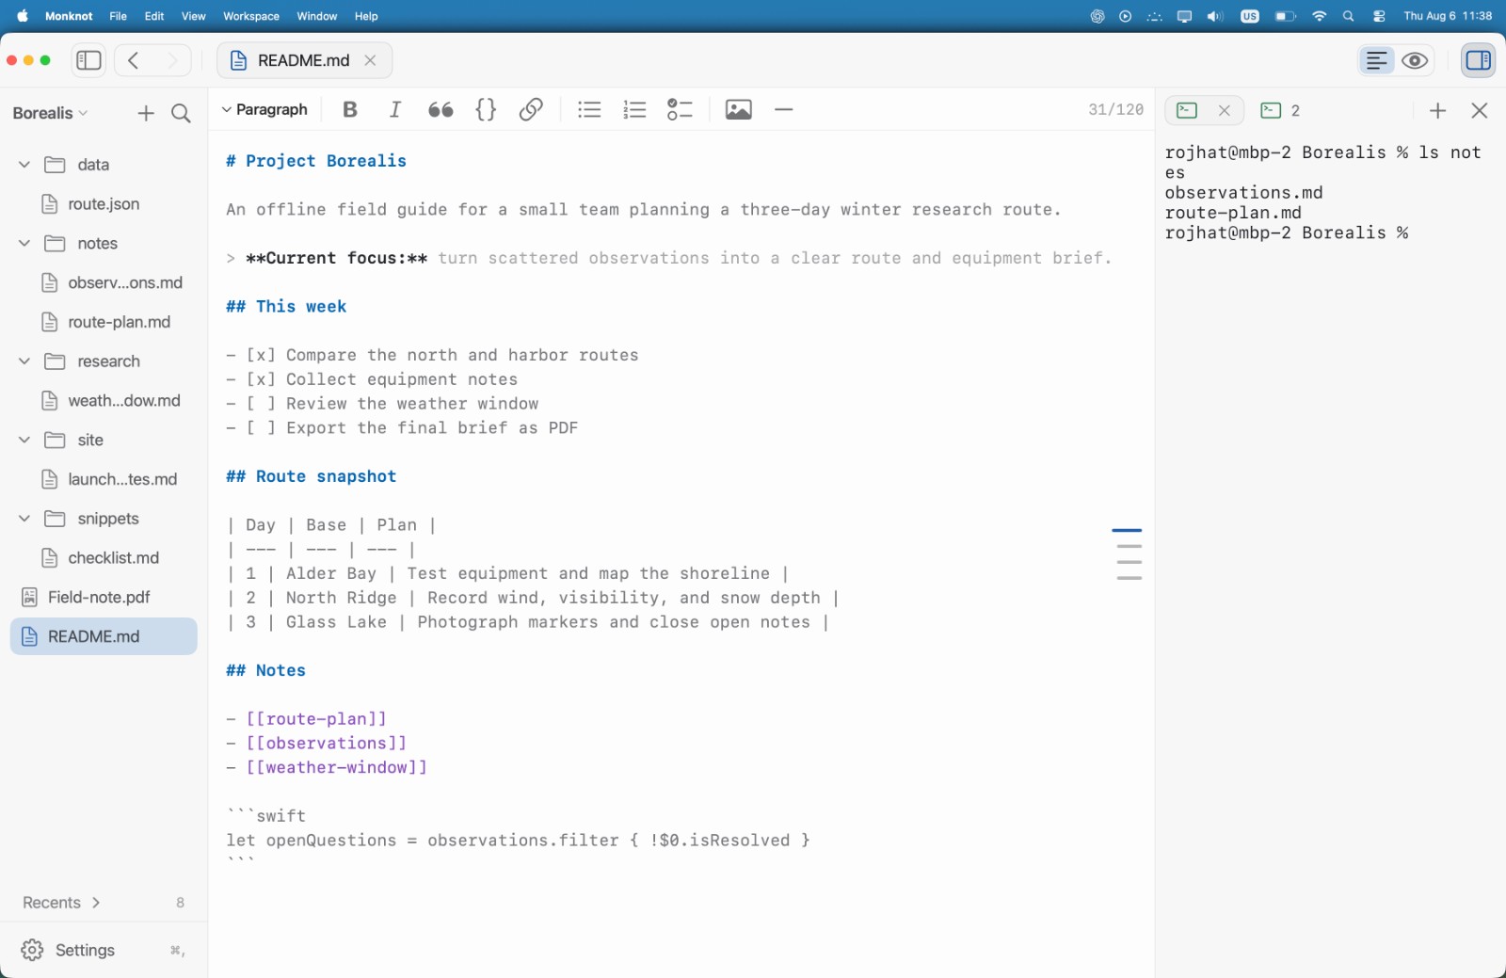The image size is (1506, 978).
Task: Insert a code block
Action: pyautogui.click(x=486, y=109)
